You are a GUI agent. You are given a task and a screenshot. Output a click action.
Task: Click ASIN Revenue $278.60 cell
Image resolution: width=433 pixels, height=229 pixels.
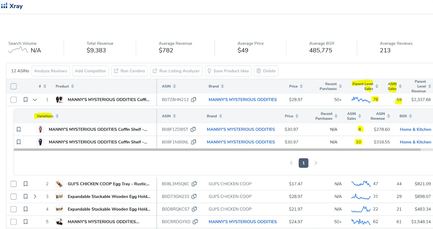pyautogui.click(x=382, y=129)
